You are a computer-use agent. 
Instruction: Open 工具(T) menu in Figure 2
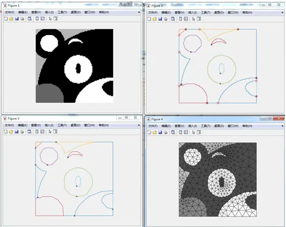point(206,13)
